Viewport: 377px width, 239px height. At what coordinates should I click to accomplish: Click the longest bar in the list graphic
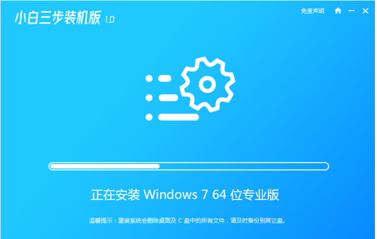[178, 117]
